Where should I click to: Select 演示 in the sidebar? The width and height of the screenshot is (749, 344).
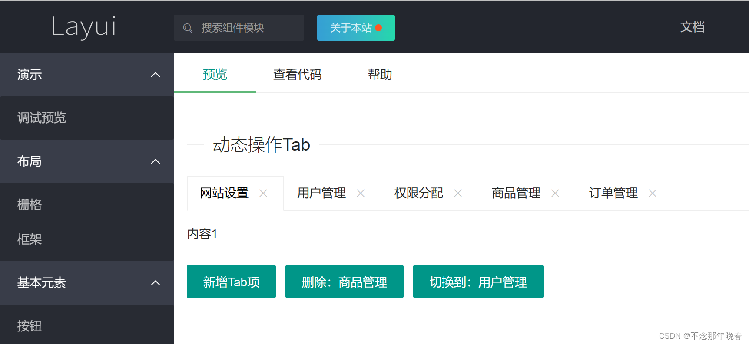pyautogui.click(x=87, y=75)
